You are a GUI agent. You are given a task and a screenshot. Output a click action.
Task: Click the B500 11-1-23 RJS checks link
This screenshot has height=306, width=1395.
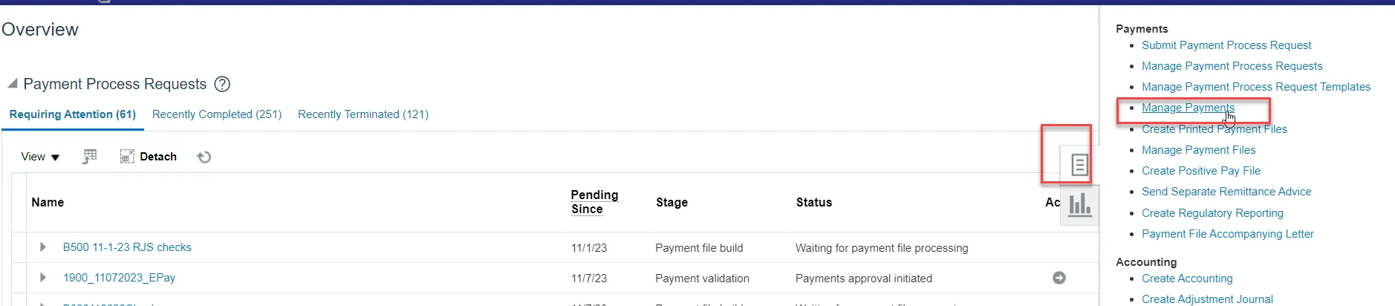click(x=127, y=247)
